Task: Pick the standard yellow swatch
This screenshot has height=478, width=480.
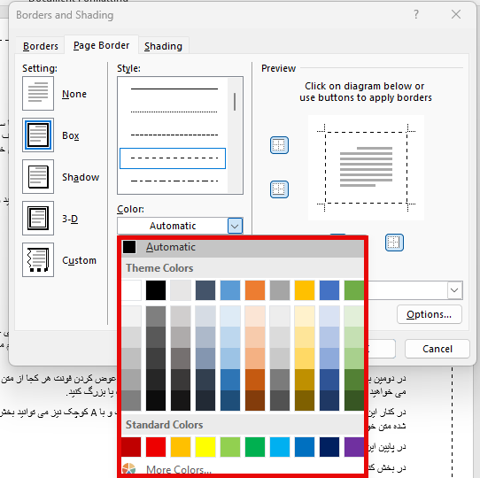Action: coord(205,447)
